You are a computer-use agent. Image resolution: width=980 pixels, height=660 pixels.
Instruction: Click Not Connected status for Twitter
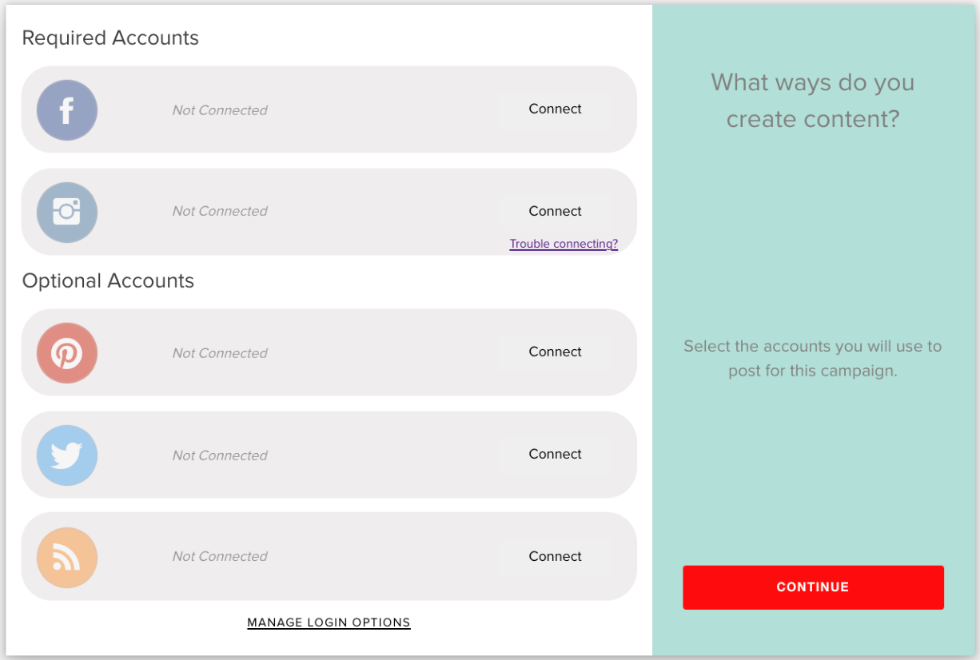coord(220,455)
